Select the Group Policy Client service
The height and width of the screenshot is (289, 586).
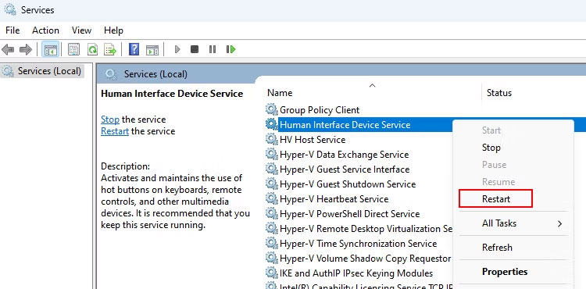click(319, 110)
